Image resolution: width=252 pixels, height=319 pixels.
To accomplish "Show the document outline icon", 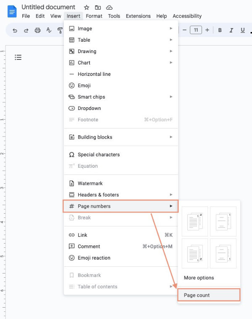I will click(x=18, y=57).
